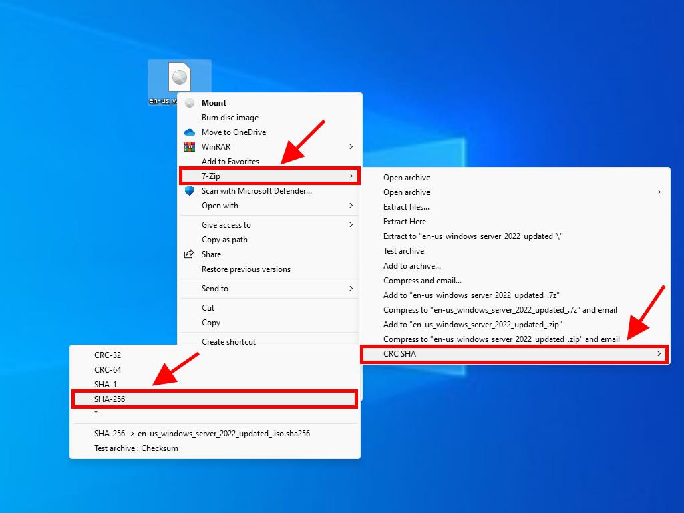Click the Share icon in context menu
Screen dimensions: 684x513
pos(190,254)
